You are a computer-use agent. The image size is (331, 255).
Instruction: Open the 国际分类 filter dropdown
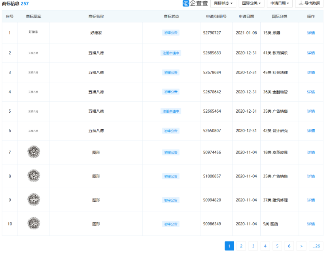coord(252,4)
